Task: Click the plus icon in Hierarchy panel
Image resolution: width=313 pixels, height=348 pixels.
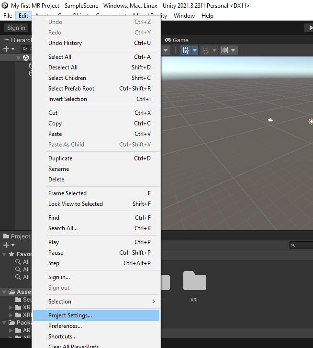Action: point(6,49)
